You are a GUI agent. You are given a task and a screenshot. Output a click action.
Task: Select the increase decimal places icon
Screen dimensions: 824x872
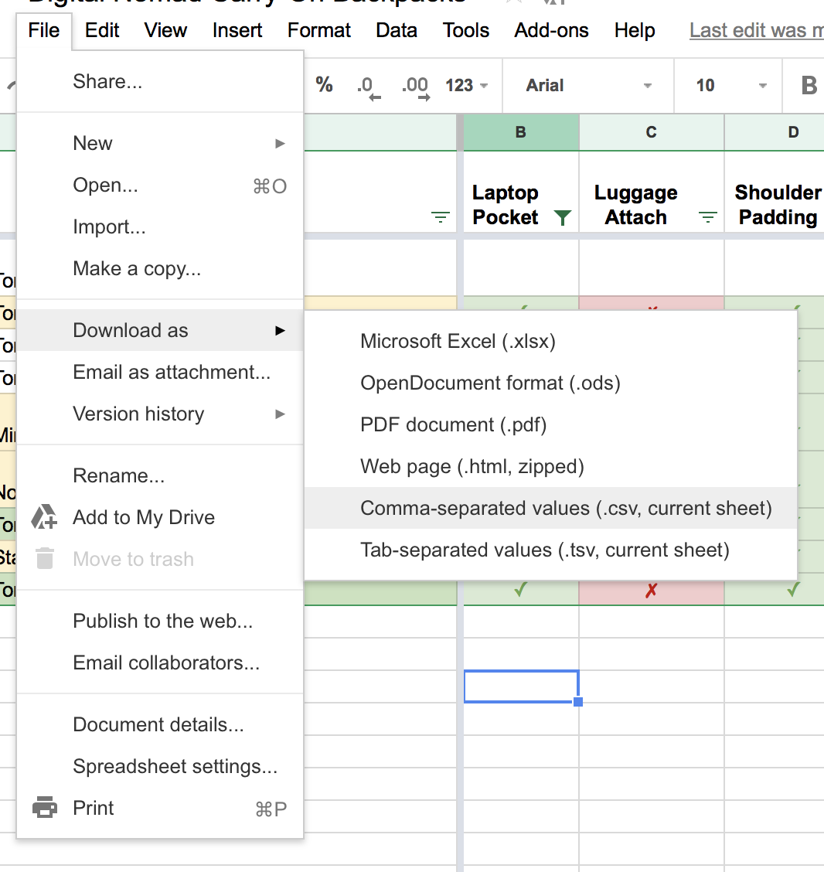coord(414,86)
